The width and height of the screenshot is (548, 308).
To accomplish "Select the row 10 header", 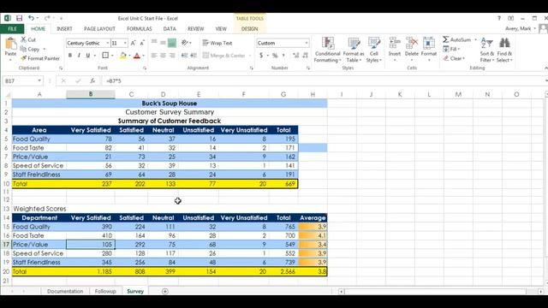I will [6, 184].
